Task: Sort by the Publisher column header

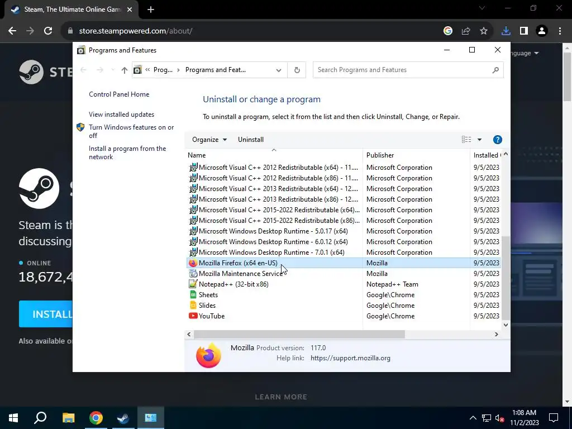Action: [x=416, y=155]
